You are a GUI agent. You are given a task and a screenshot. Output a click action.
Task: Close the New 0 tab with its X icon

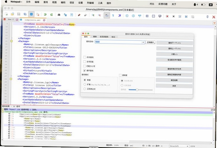tap(17, 20)
